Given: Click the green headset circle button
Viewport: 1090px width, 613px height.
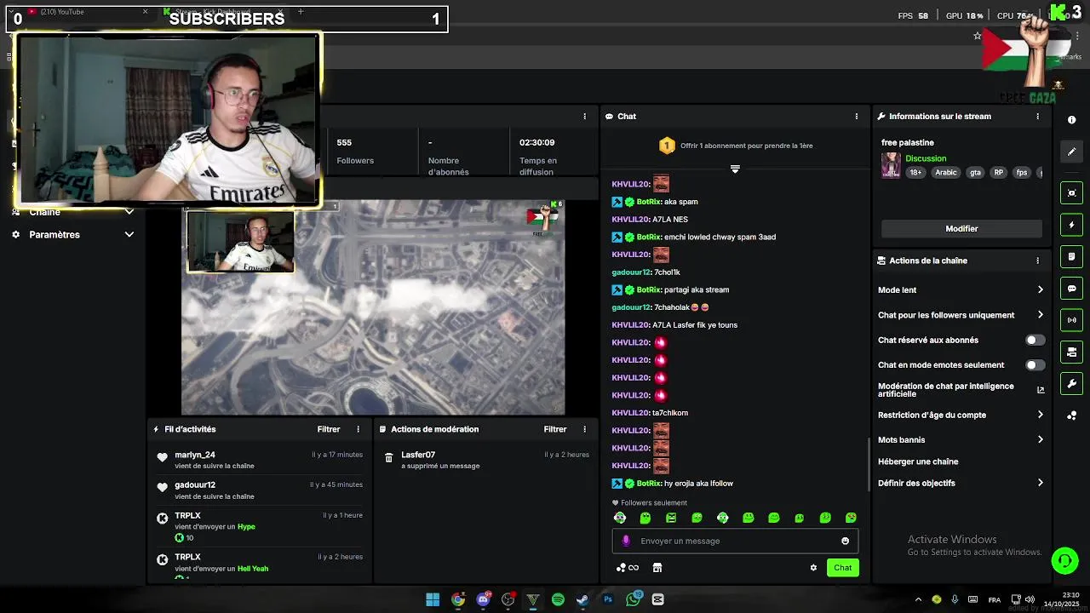Looking at the screenshot, I should 1064,560.
